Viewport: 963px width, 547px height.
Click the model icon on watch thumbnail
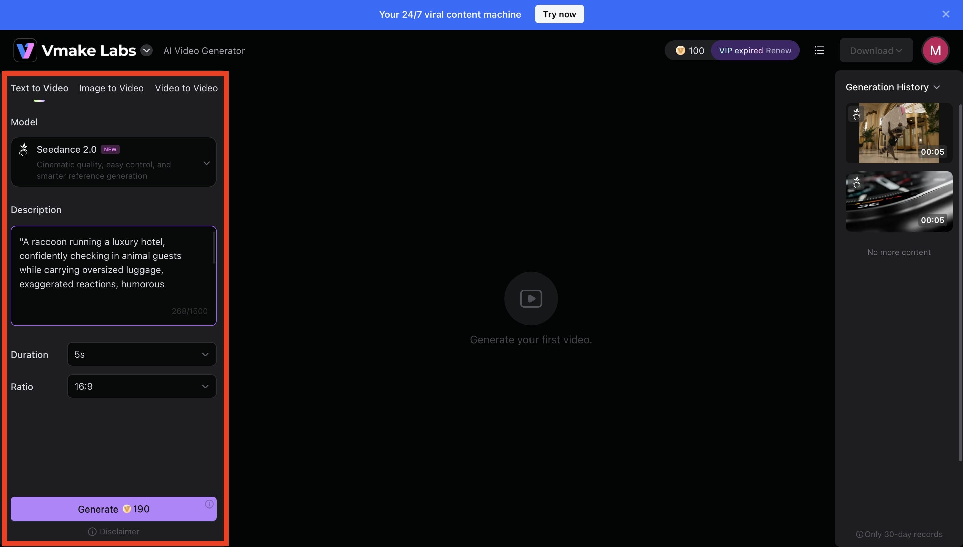856,182
